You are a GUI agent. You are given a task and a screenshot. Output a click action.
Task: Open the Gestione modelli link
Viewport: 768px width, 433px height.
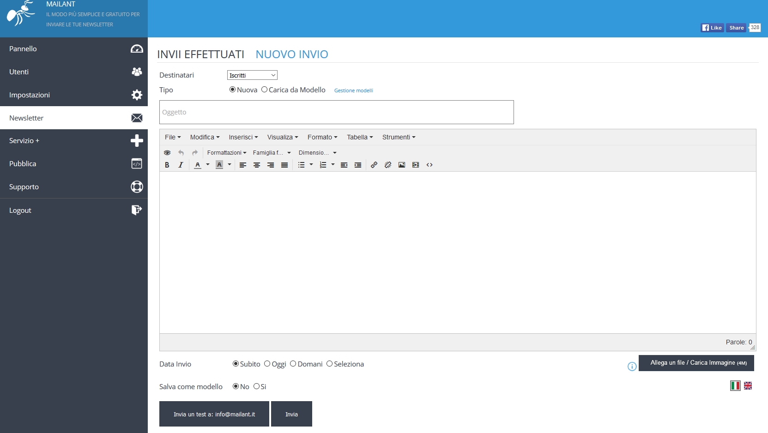point(353,90)
